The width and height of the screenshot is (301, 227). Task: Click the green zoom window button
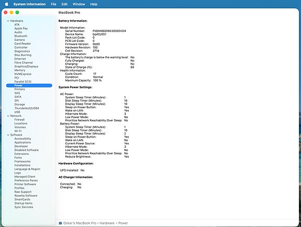(x=17, y=13)
